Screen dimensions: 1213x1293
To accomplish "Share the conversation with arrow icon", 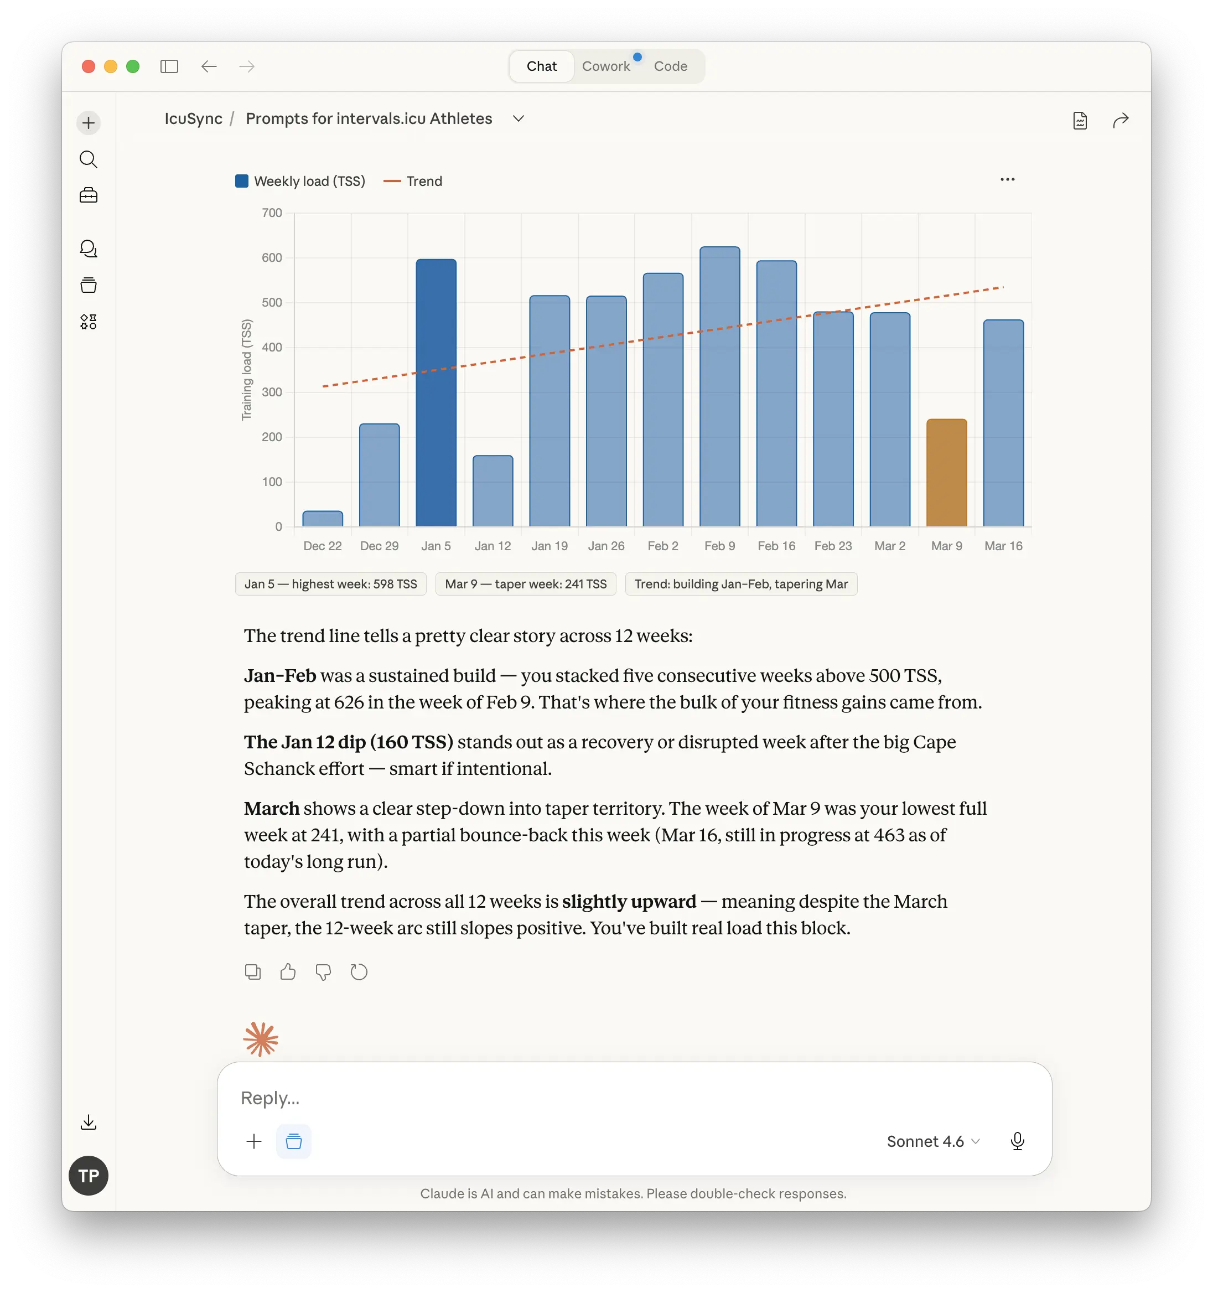I will pos(1121,120).
